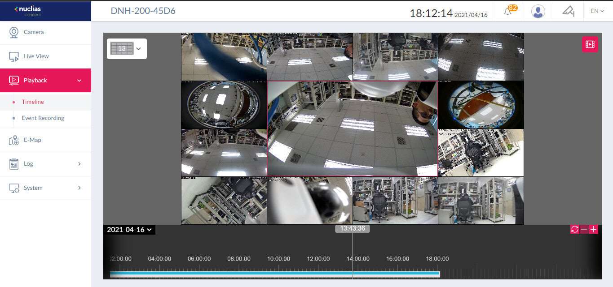
Task: Open the Event Recording link
Action: pos(43,118)
